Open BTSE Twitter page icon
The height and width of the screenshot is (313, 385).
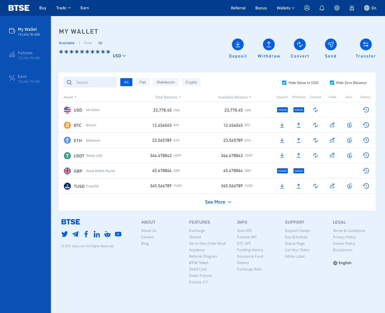coord(65,234)
